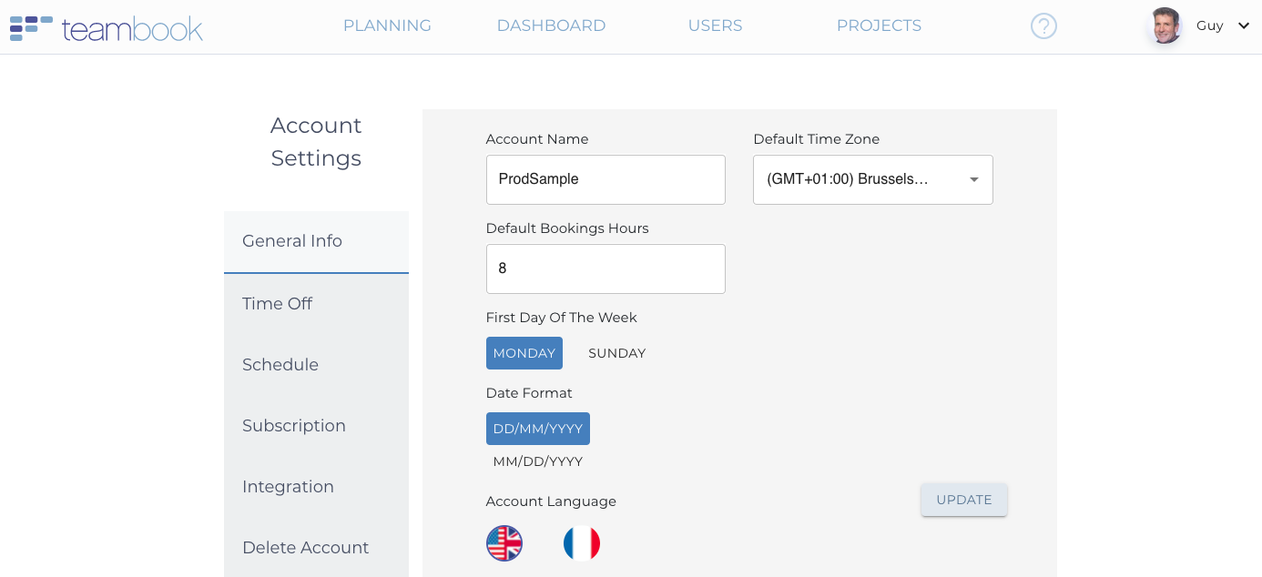Open the Subscription settings tab
1262x577 pixels.
coord(294,426)
